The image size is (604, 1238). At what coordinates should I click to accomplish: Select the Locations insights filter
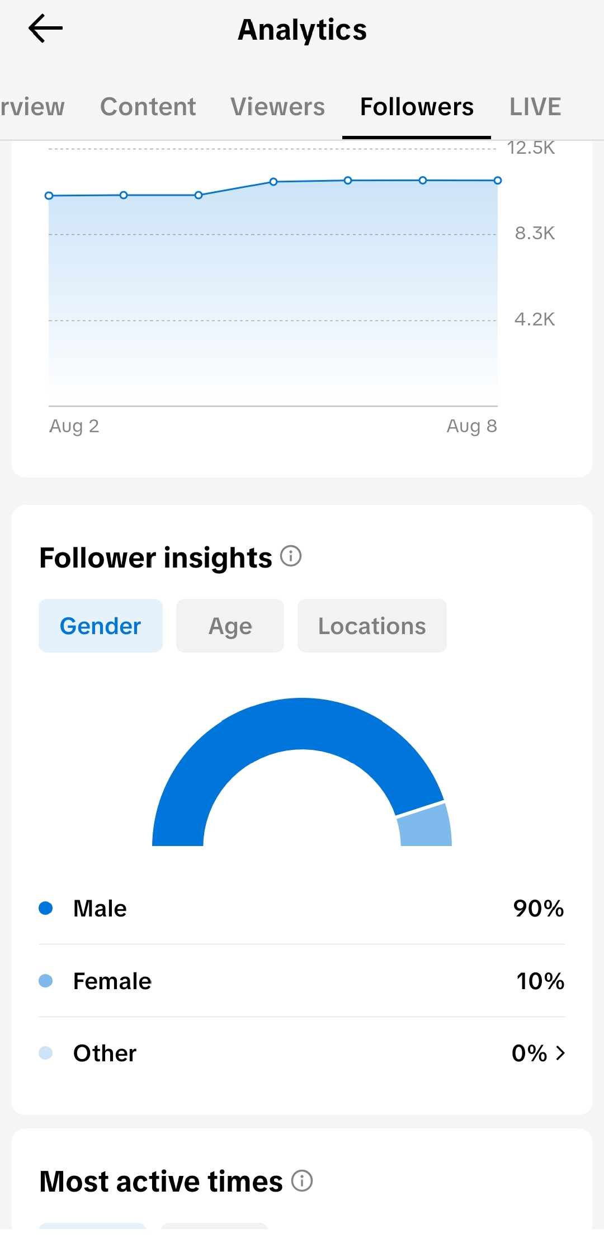[x=372, y=626]
